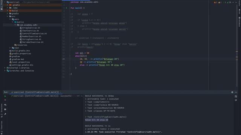Image resolution: width=241 pixels, height=135 pixels.
Task: Go to next highlighted problem arrow
Action: click(x=236, y=2)
